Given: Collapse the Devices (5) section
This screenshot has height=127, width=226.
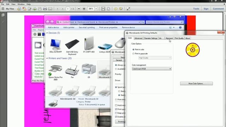Looking at the screenshot, I should pyautogui.click(x=47, y=33).
